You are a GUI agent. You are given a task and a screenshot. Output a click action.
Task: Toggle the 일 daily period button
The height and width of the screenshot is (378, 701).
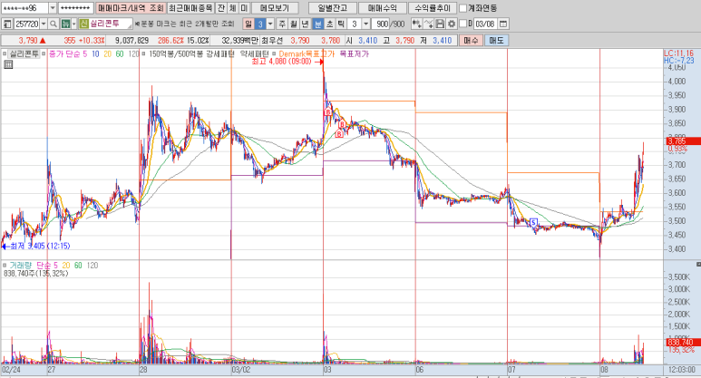(248, 24)
